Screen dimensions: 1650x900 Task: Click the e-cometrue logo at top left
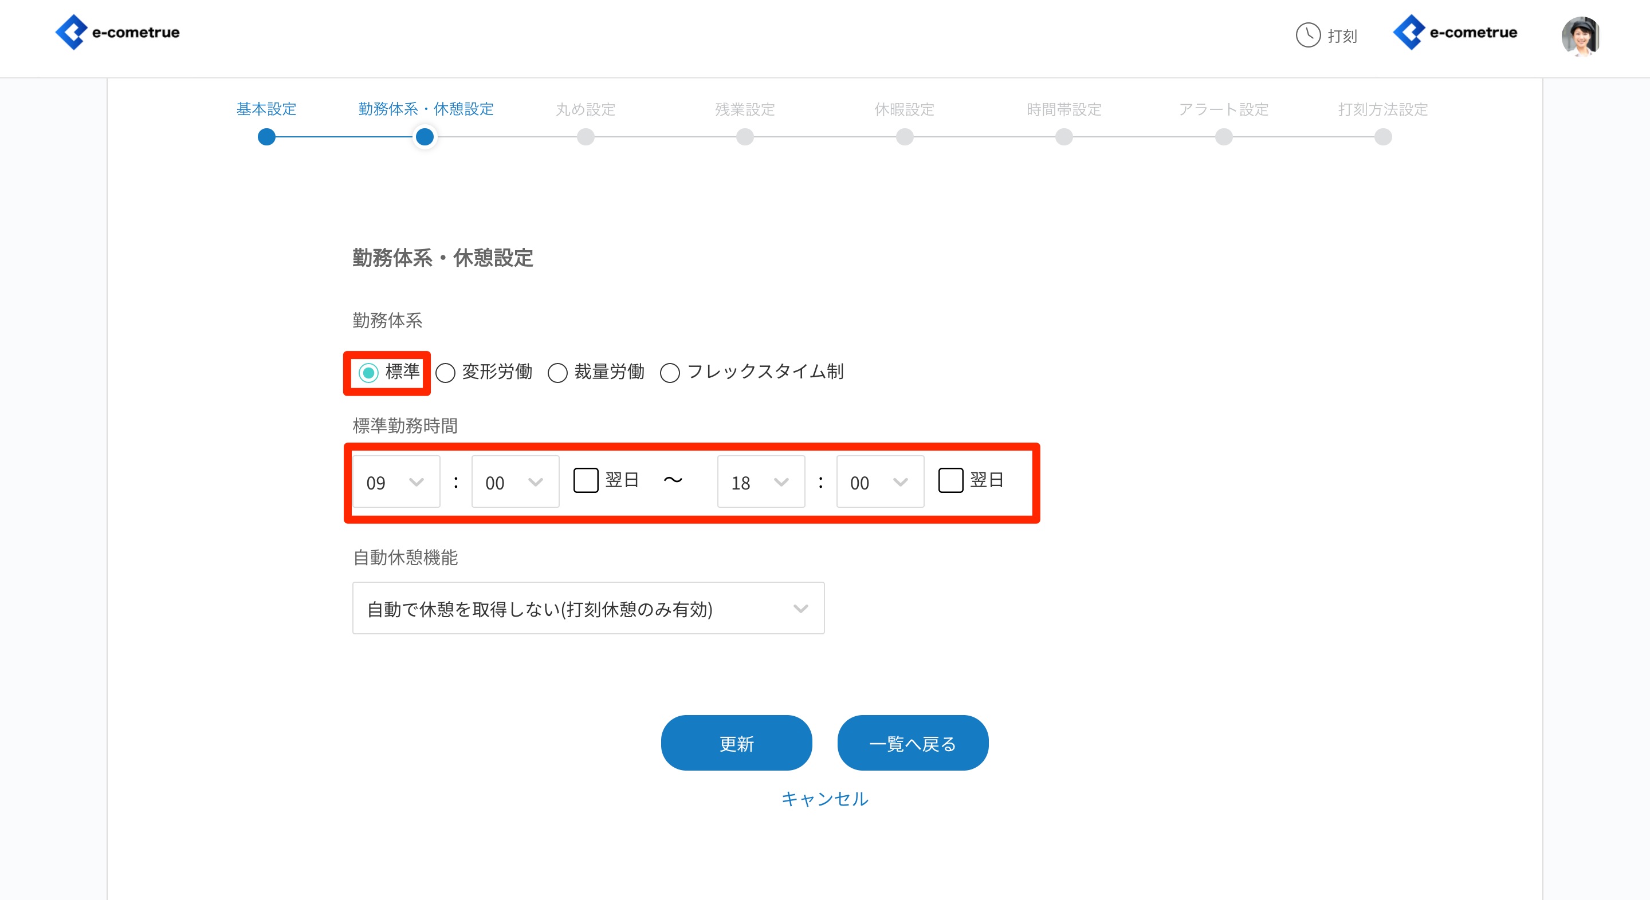tap(117, 33)
